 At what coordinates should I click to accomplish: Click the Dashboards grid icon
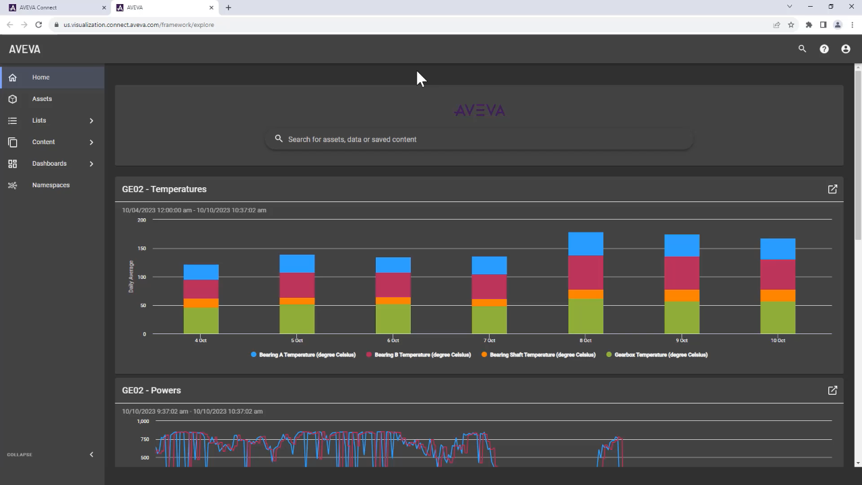point(12,164)
